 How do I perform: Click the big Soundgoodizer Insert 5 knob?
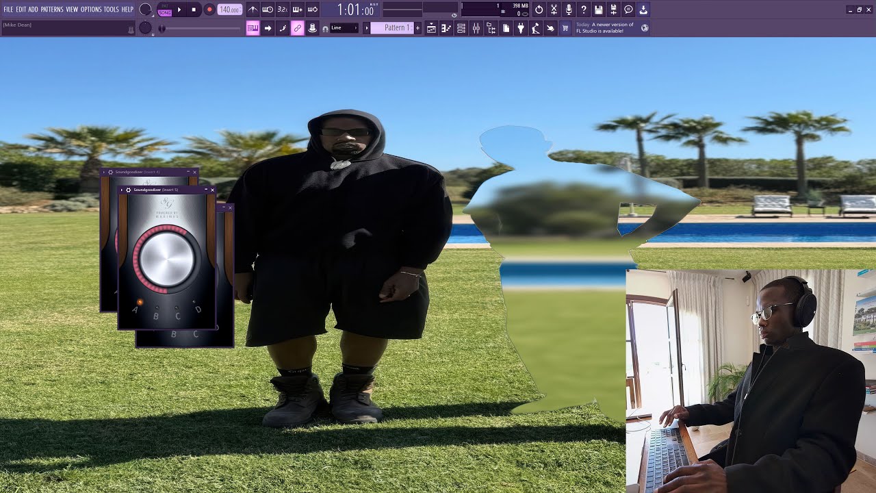tap(168, 259)
